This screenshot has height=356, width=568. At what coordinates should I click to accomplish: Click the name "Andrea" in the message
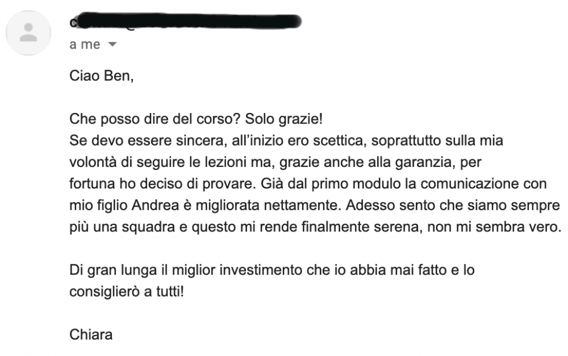click(152, 204)
